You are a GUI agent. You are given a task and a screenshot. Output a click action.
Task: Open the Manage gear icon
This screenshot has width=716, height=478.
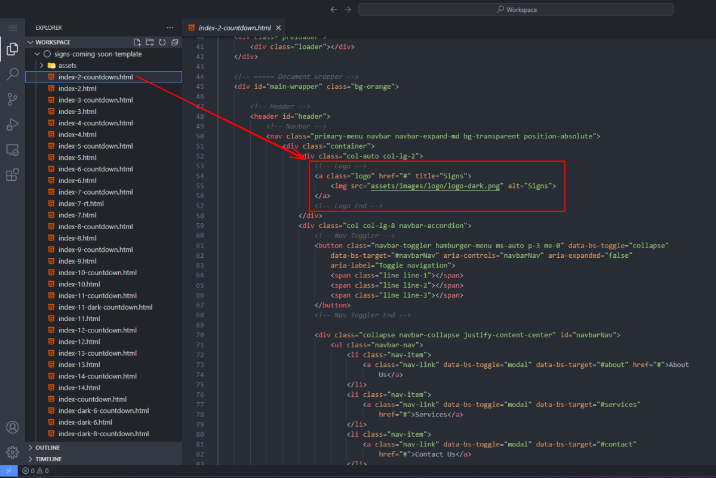(12, 452)
